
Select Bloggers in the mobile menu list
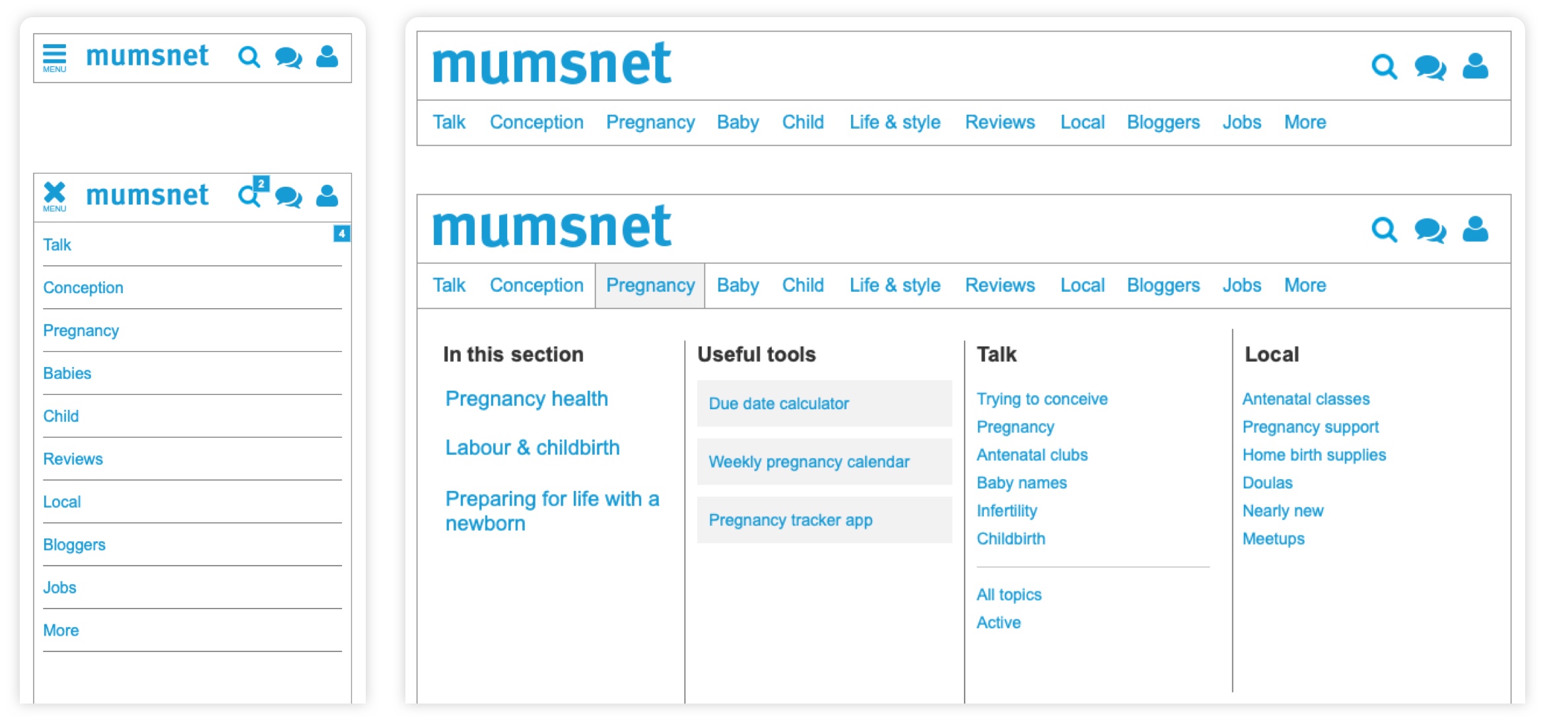click(74, 545)
